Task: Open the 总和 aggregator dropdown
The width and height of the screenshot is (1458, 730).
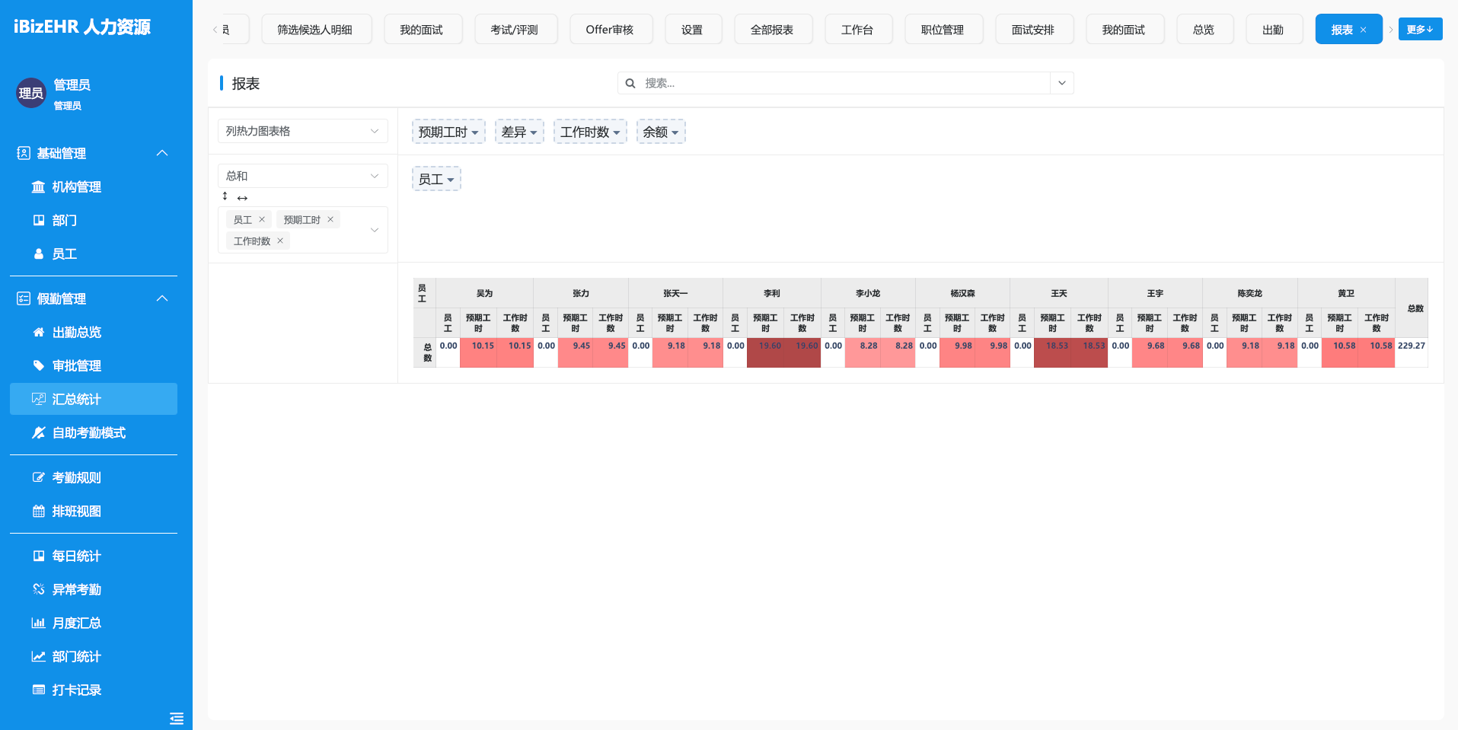Action: coord(303,176)
